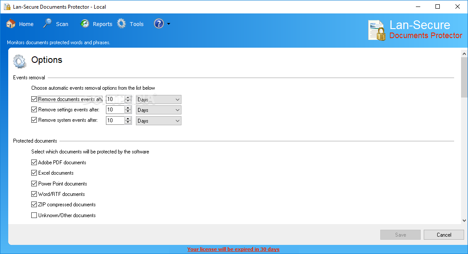
Task: Increase settings events value with up arrow
Action: point(128,108)
